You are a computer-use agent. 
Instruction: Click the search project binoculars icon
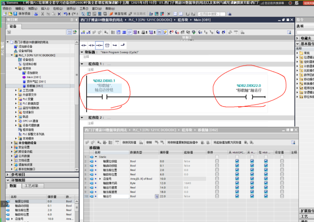pyautogui.click(x=229, y=14)
